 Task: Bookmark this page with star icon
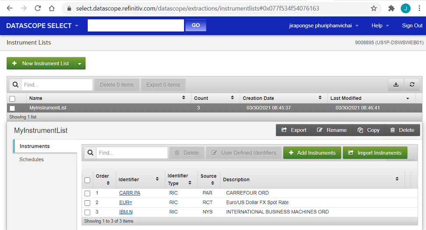(374, 8)
